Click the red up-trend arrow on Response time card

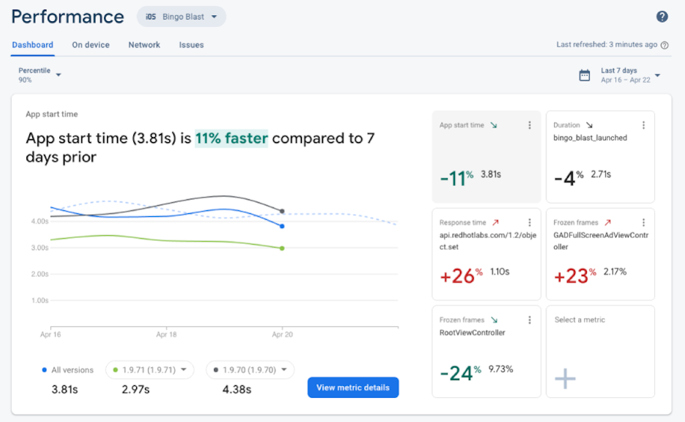coord(495,223)
